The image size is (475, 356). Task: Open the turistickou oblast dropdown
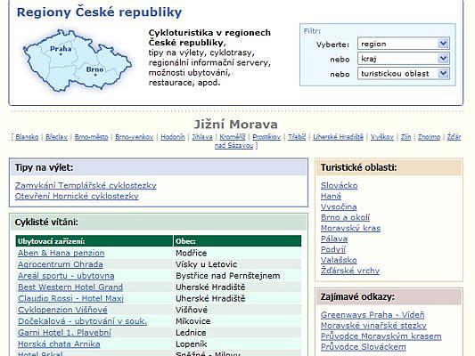pyautogui.click(x=404, y=74)
